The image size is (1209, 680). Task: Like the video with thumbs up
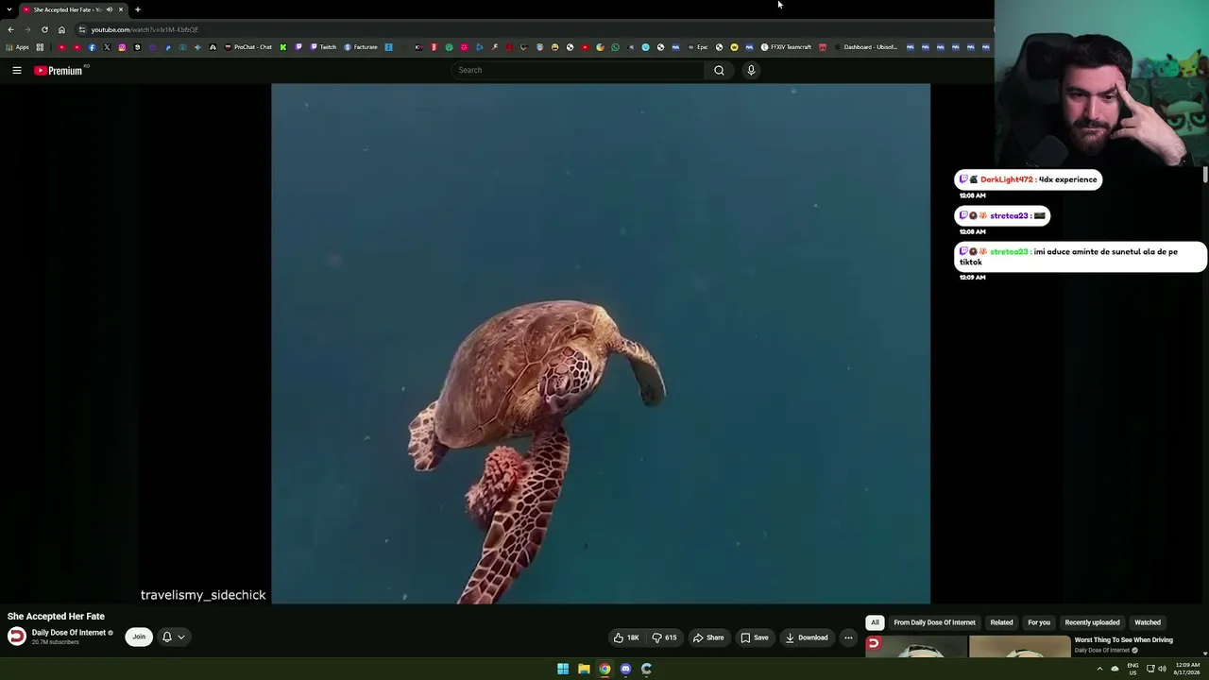626,637
